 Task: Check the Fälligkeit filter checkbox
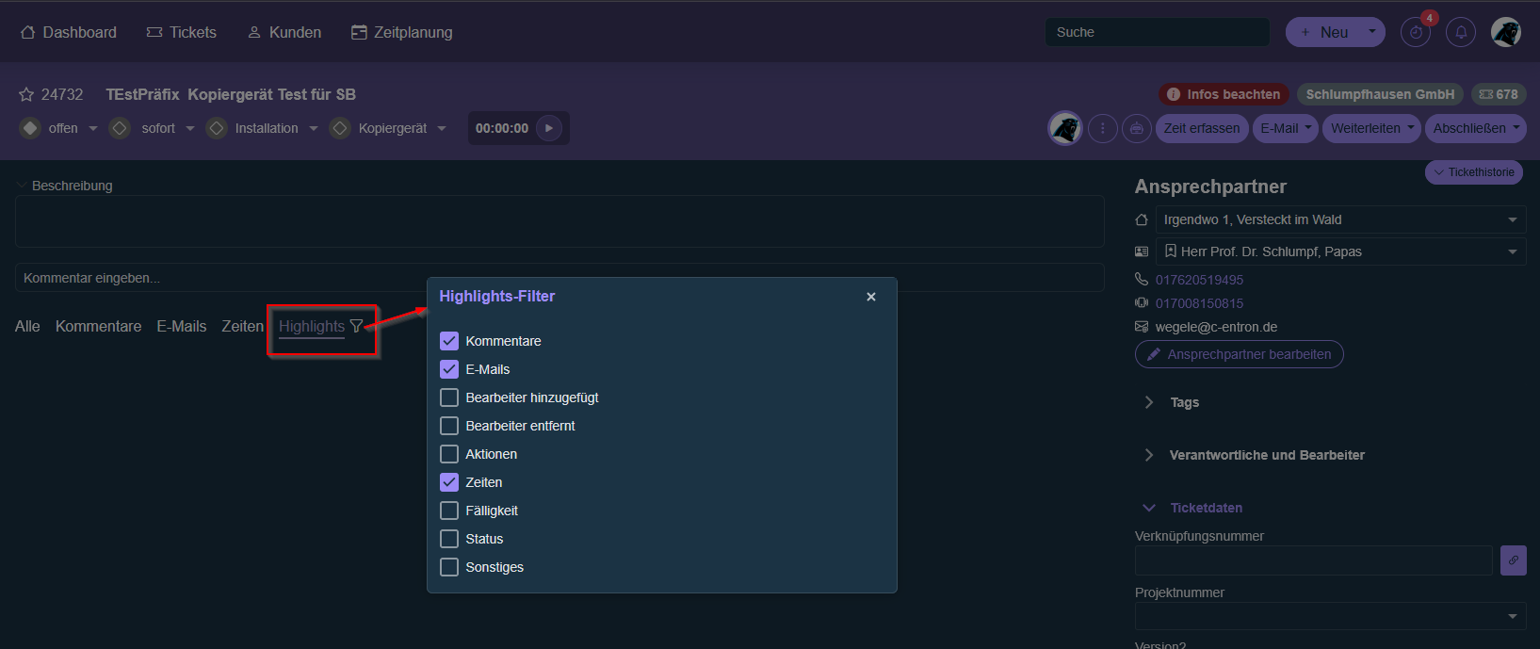click(449, 511)
